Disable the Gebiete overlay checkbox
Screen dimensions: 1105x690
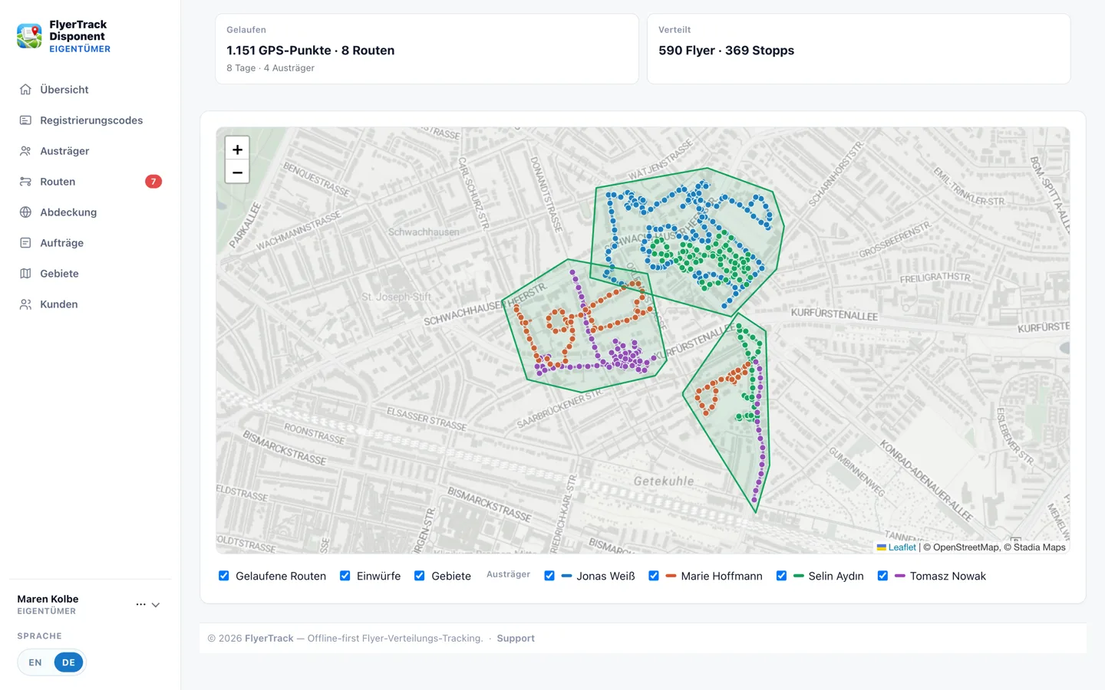[420, 576]
